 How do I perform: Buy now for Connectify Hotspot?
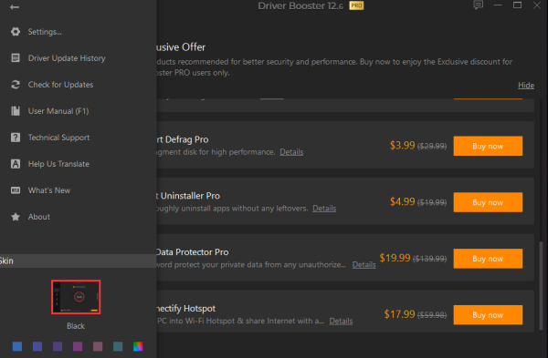488,315
